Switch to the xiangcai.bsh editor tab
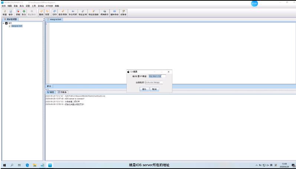 [55, 19]
